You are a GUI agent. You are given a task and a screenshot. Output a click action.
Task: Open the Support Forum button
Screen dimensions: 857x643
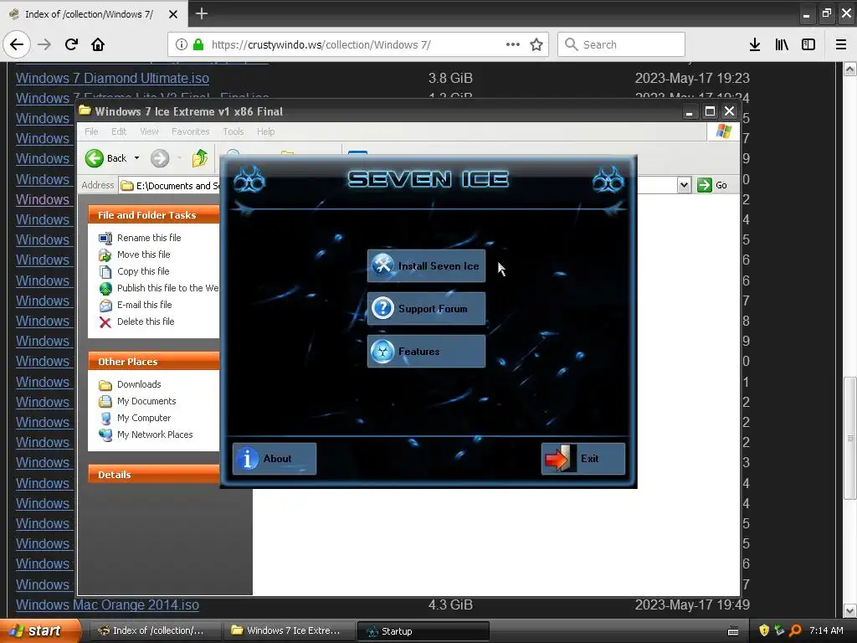click(426, 308)
